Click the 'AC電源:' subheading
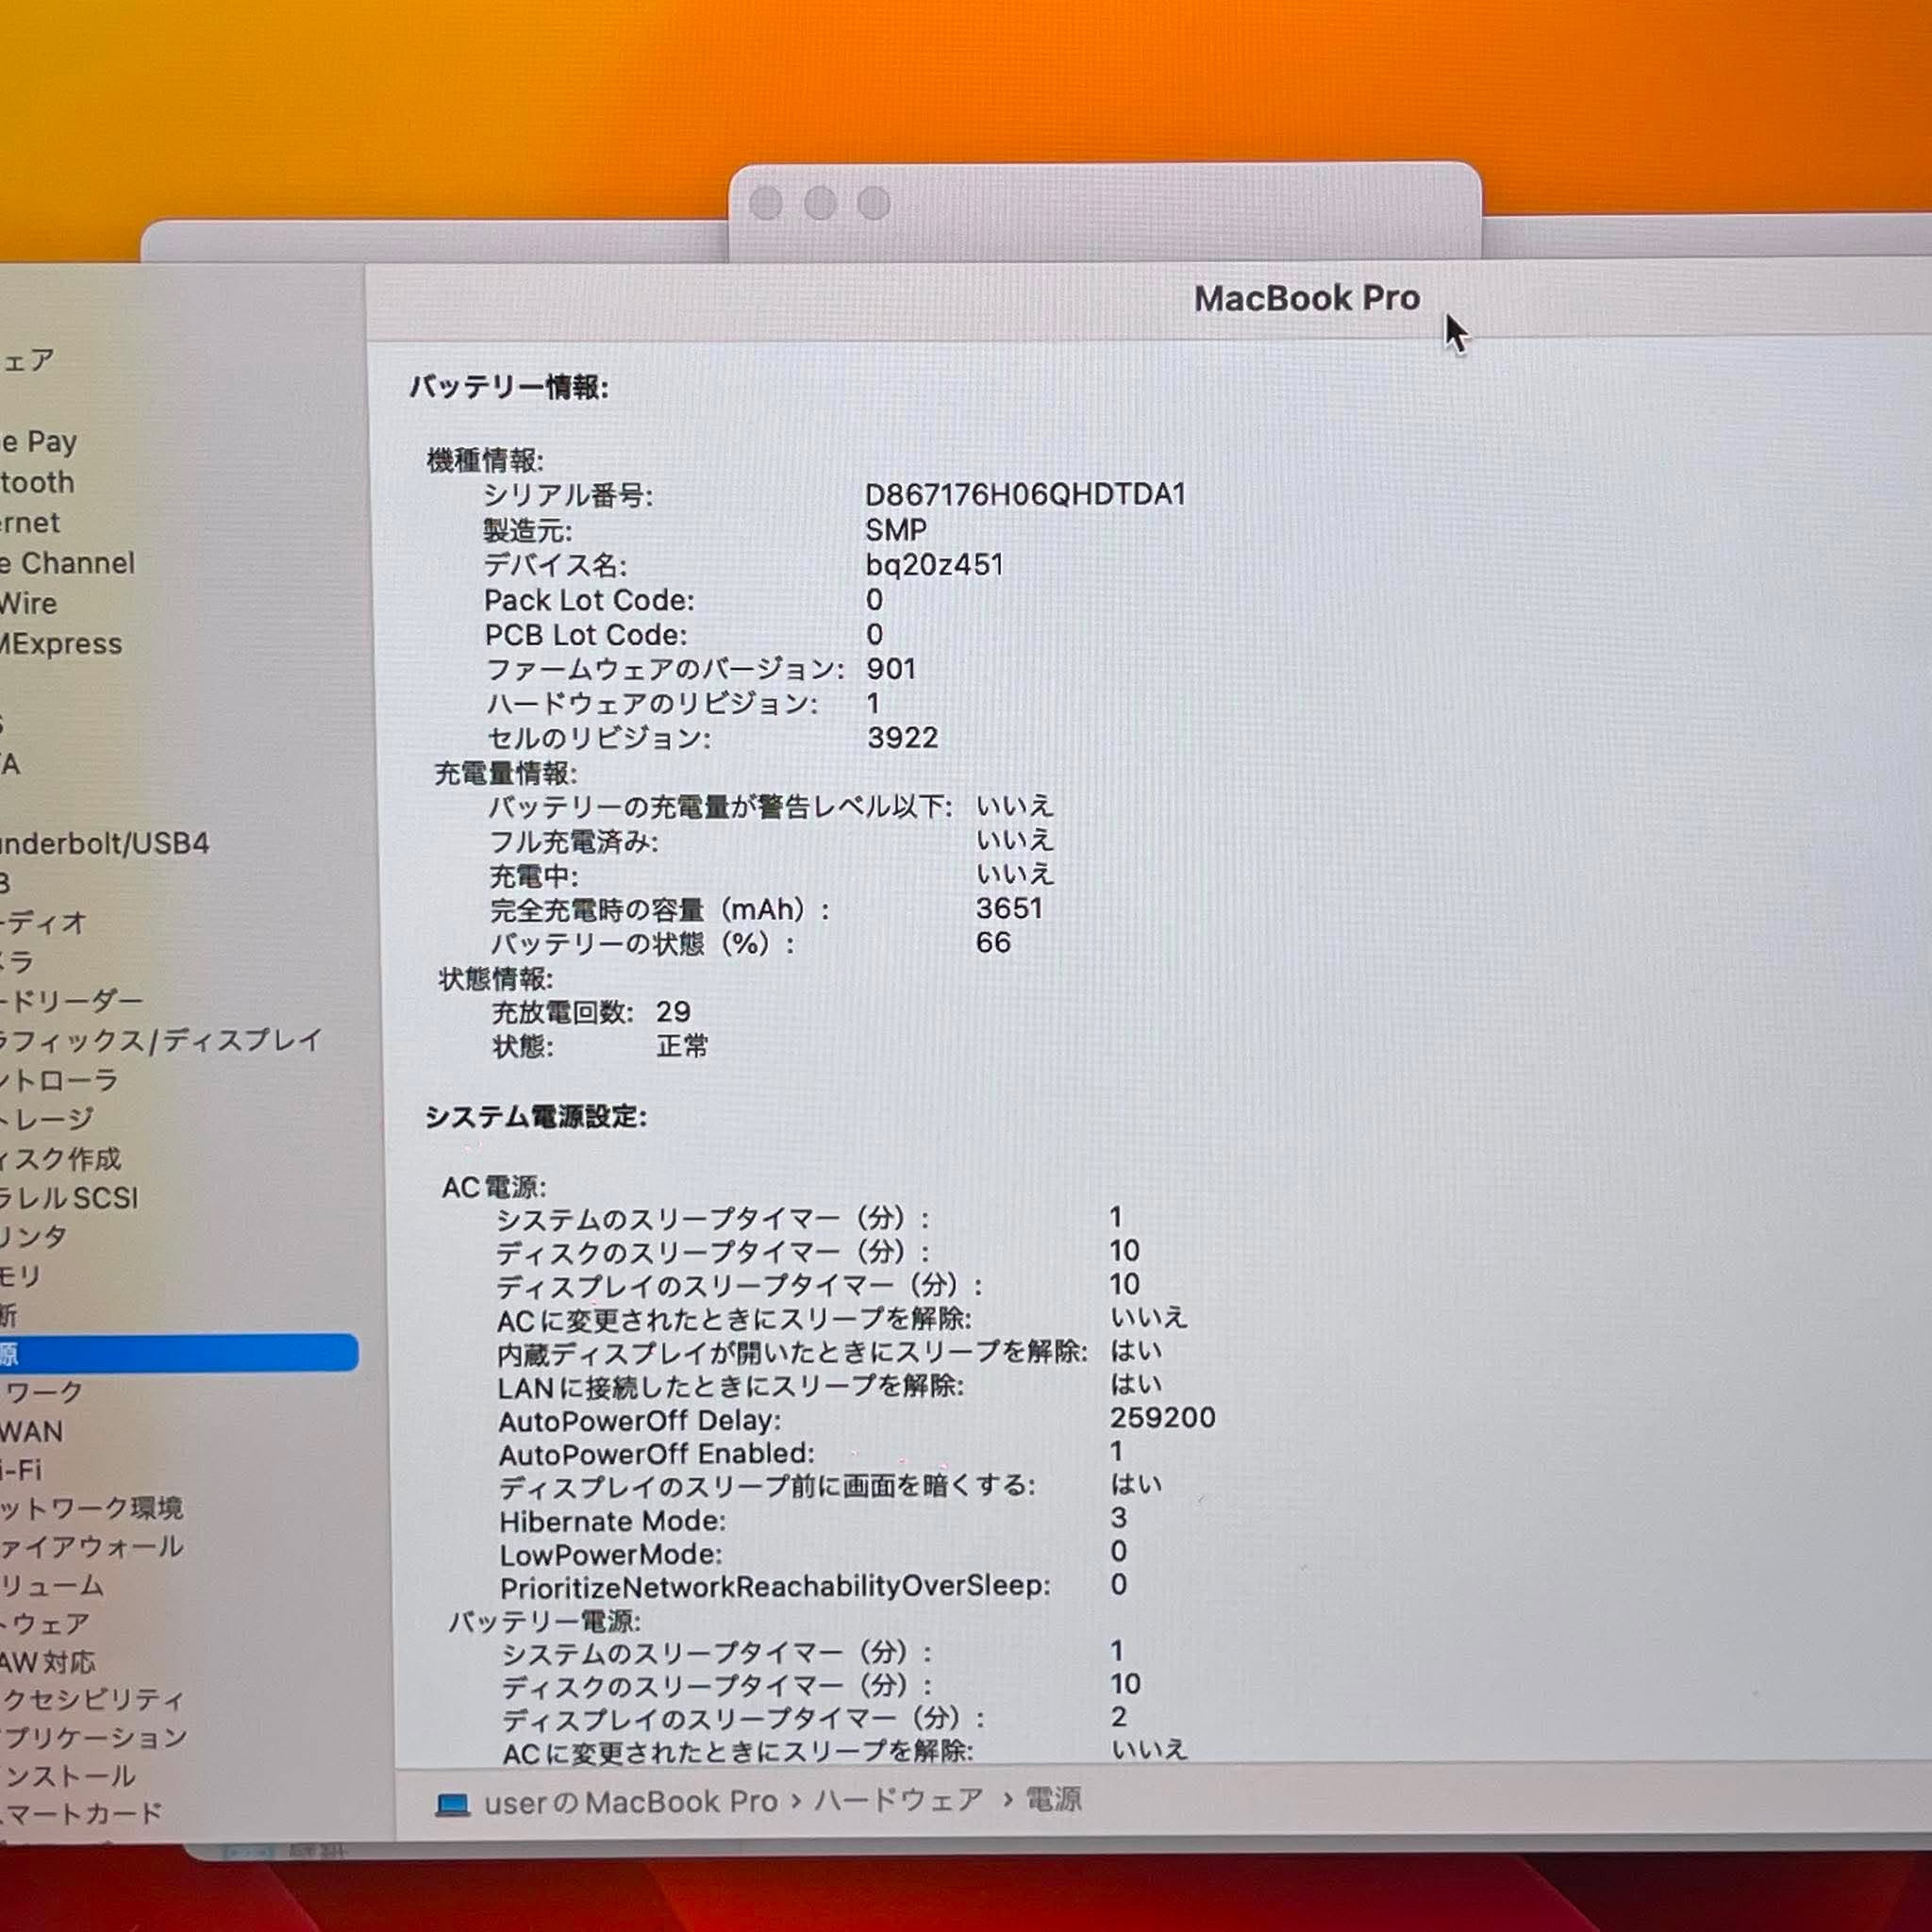 [x=494, y=1187]
